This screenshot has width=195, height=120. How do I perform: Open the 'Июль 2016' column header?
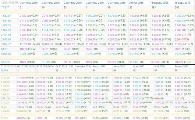[x=119, y=66]
